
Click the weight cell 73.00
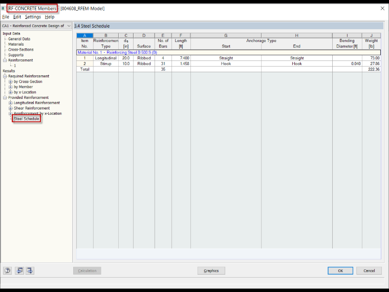point(371,58)
